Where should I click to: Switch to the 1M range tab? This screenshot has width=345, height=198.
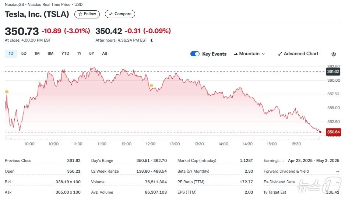click(37, 53)
